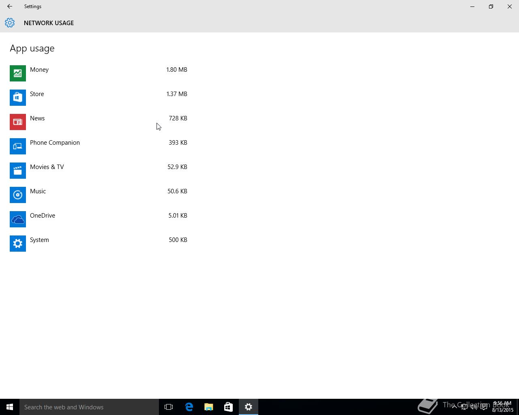Go back using the arrow in title bar
519x415 pixels.
point(10,6)
